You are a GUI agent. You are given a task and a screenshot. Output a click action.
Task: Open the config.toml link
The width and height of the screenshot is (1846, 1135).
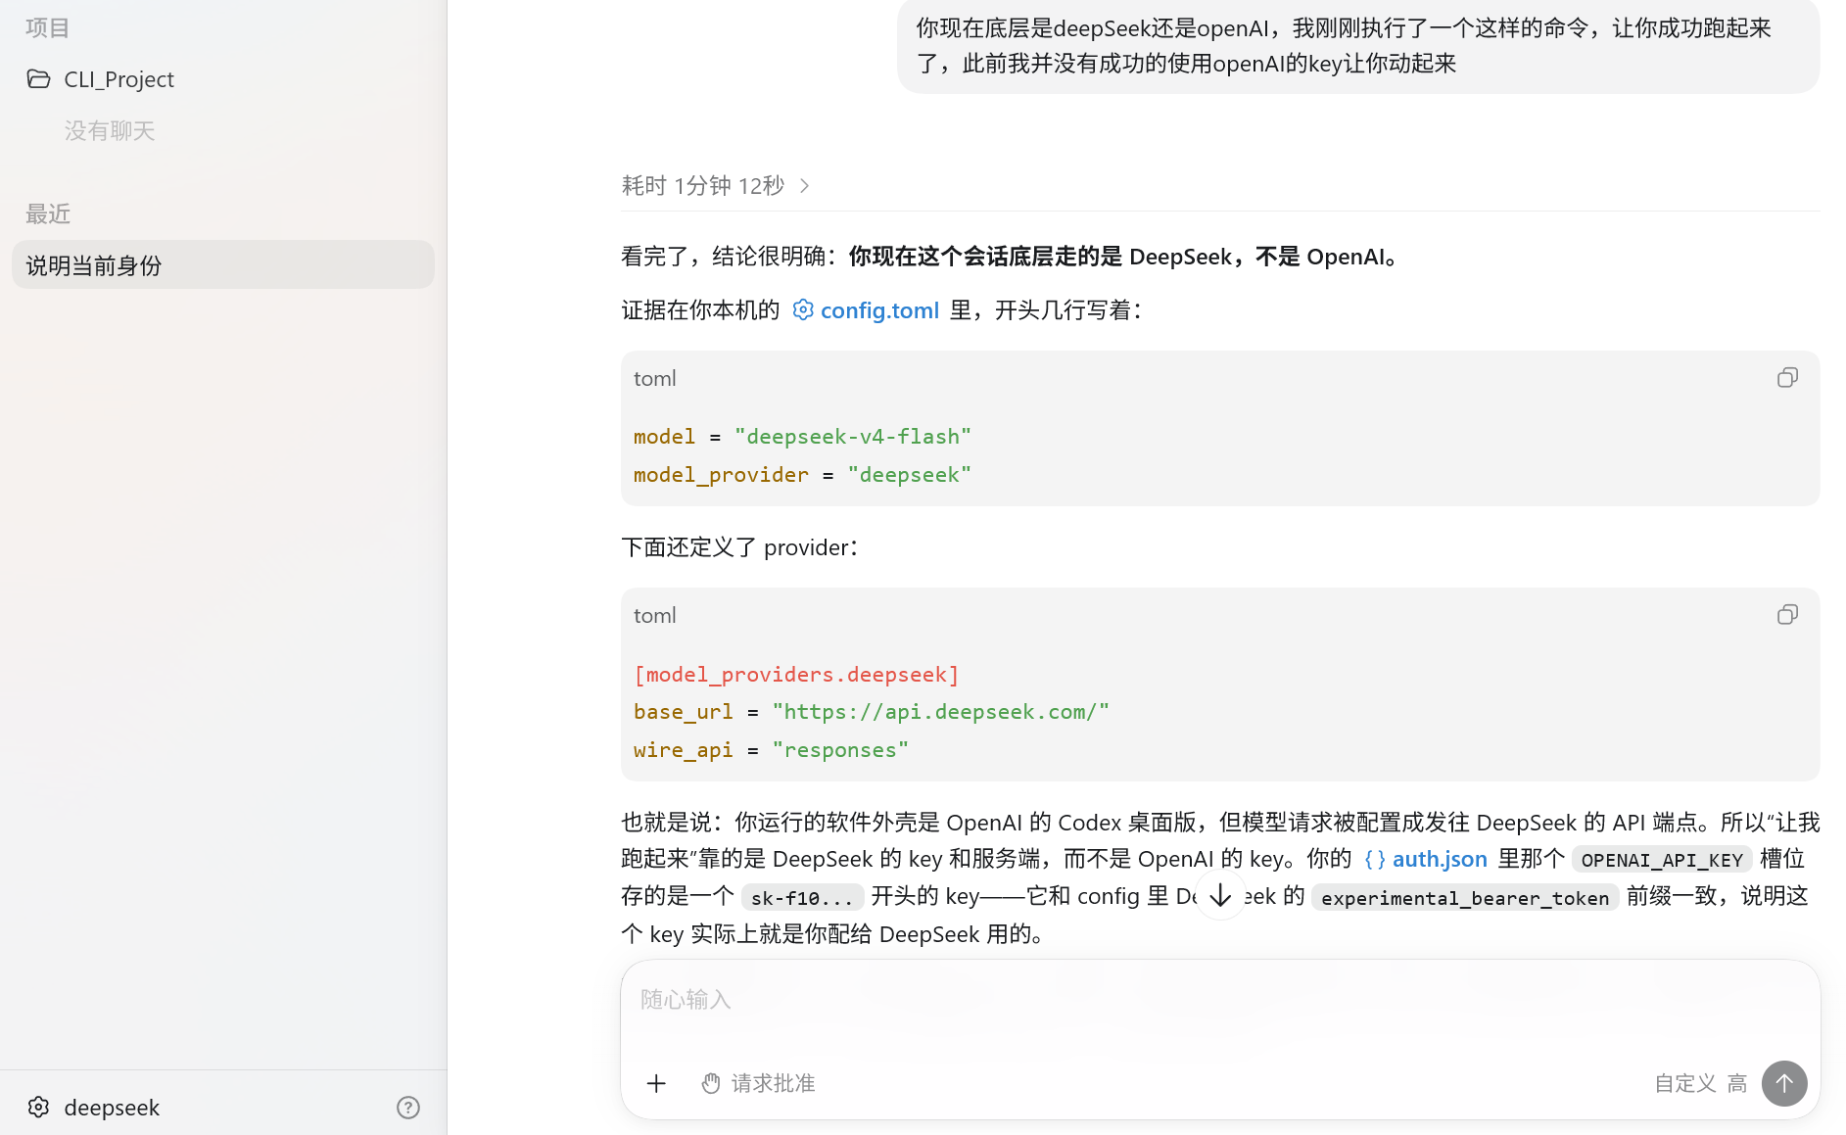click(879, 310)
